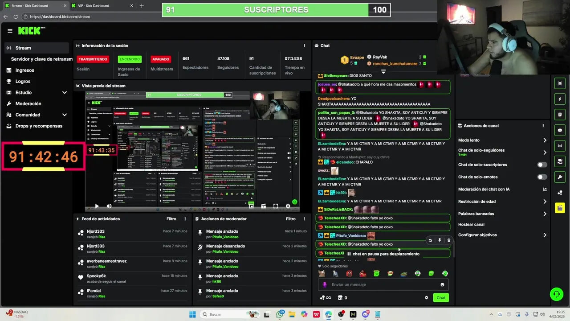Open Servidor y clave de retransmisión
This screenshot has height=321, width=570.
tap(41, 59)
